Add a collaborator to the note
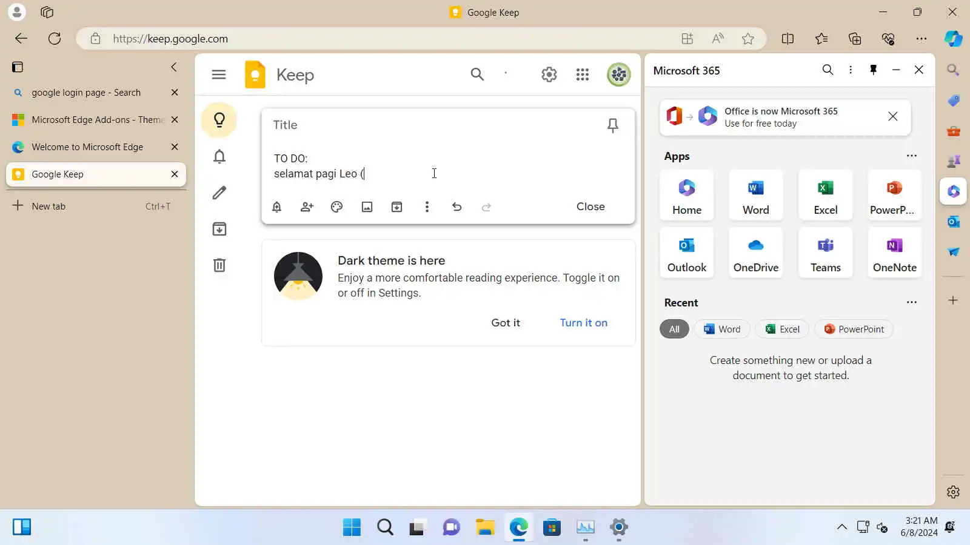 pos(307,207)
